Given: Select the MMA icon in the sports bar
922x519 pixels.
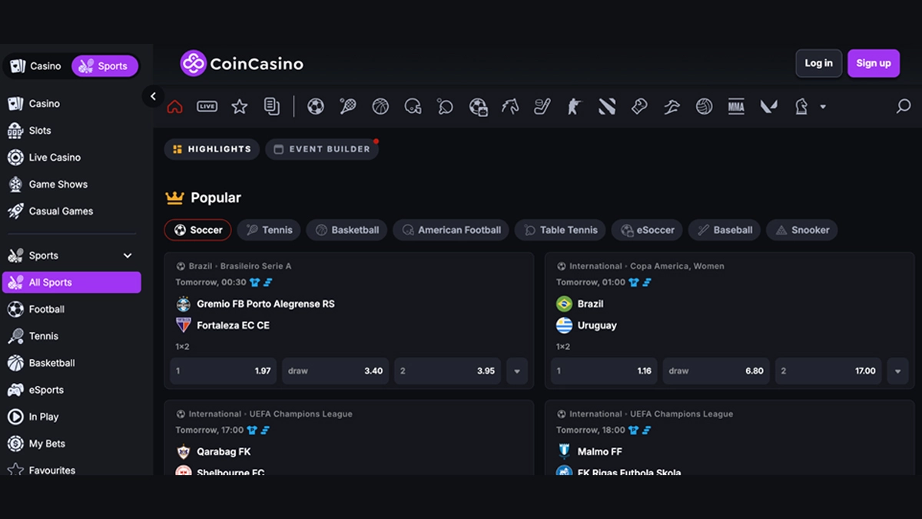Looking at the screenshot, I should click(x=736, y=107).
